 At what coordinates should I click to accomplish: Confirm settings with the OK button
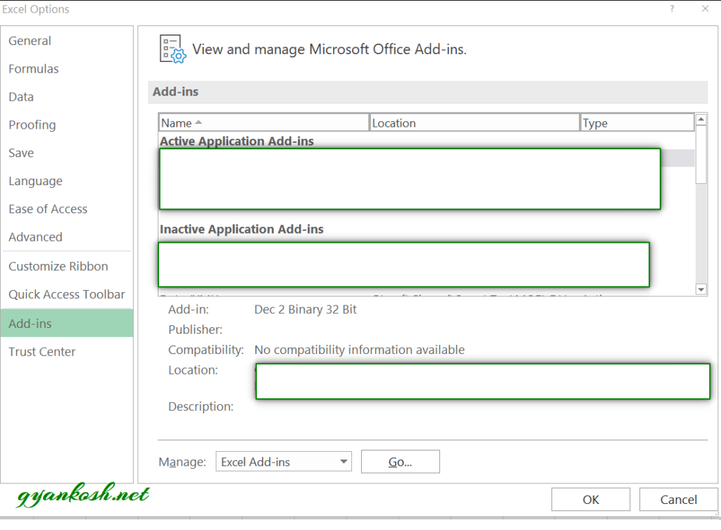coord(590,499)
